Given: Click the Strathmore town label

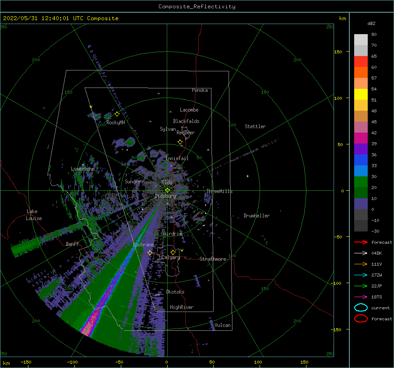Looking at the screenshot, I should (213, 259).
